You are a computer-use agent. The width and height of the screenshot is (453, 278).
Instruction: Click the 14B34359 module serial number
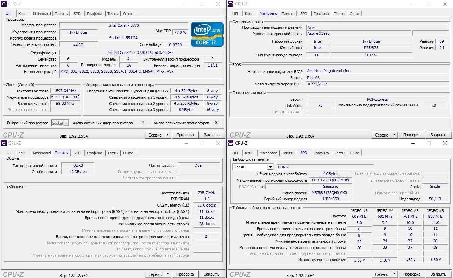click(x=330, y=199)
